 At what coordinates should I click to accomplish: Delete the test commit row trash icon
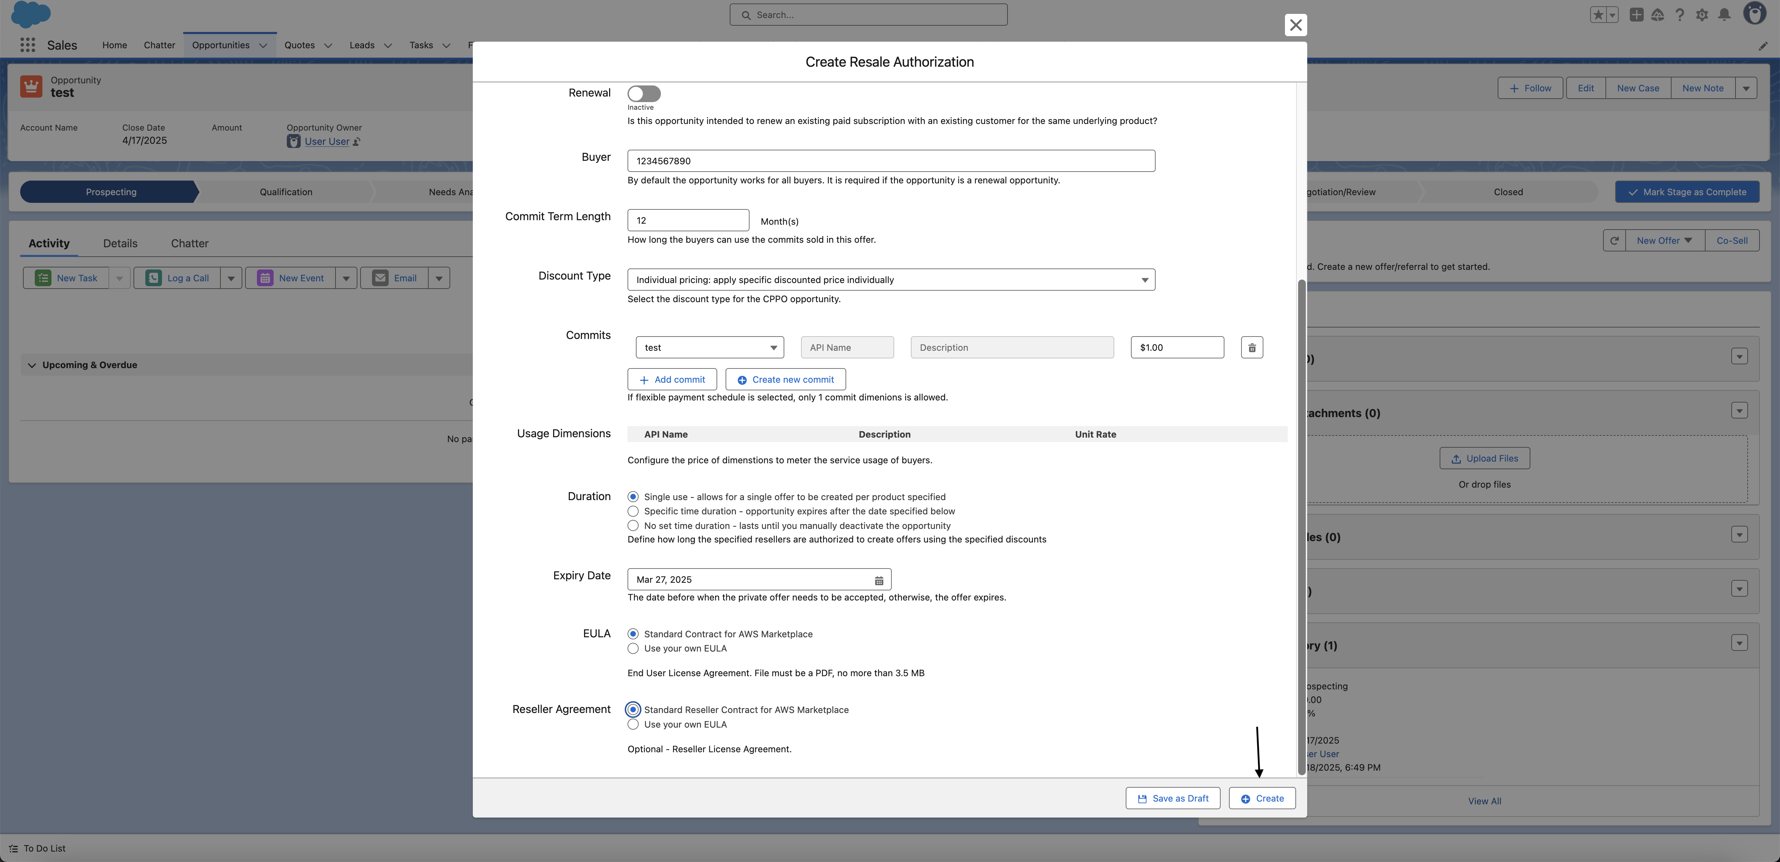1252,347
